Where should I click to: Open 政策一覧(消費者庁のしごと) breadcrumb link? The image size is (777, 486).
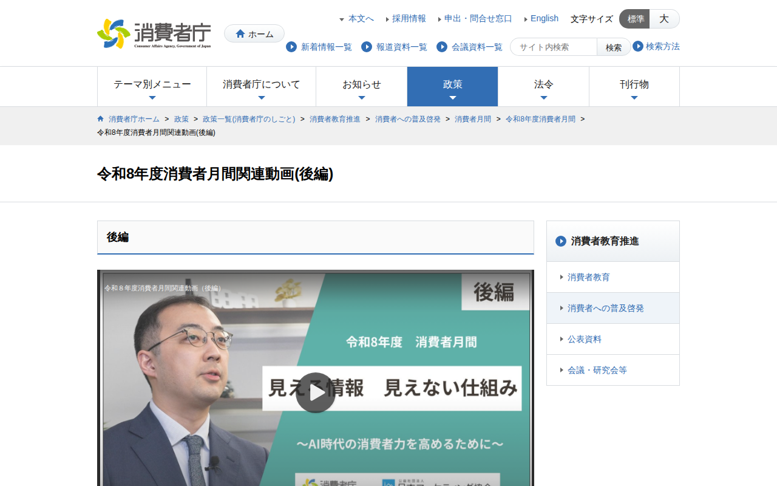coord(249,119)
